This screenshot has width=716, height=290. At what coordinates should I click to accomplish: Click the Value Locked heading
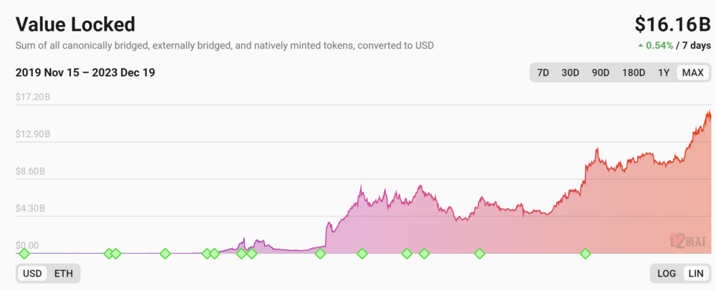(75, 24)
